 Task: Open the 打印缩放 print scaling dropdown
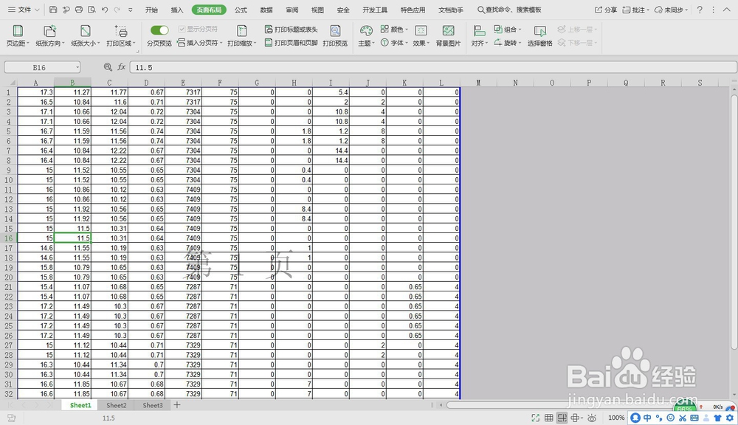[242, 35]
